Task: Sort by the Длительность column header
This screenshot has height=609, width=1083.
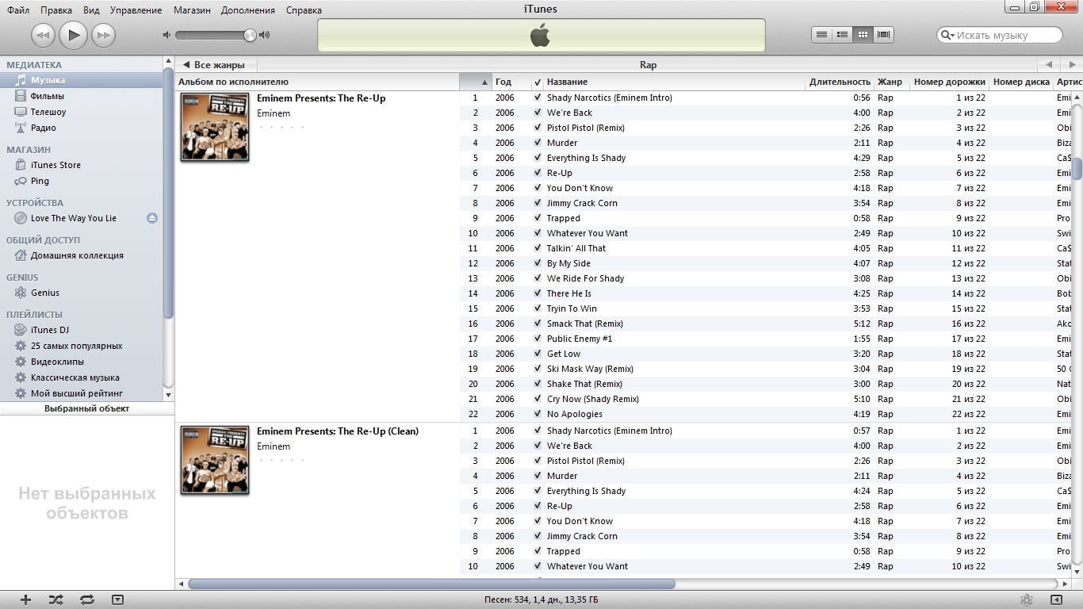Action: pos(839,82)
